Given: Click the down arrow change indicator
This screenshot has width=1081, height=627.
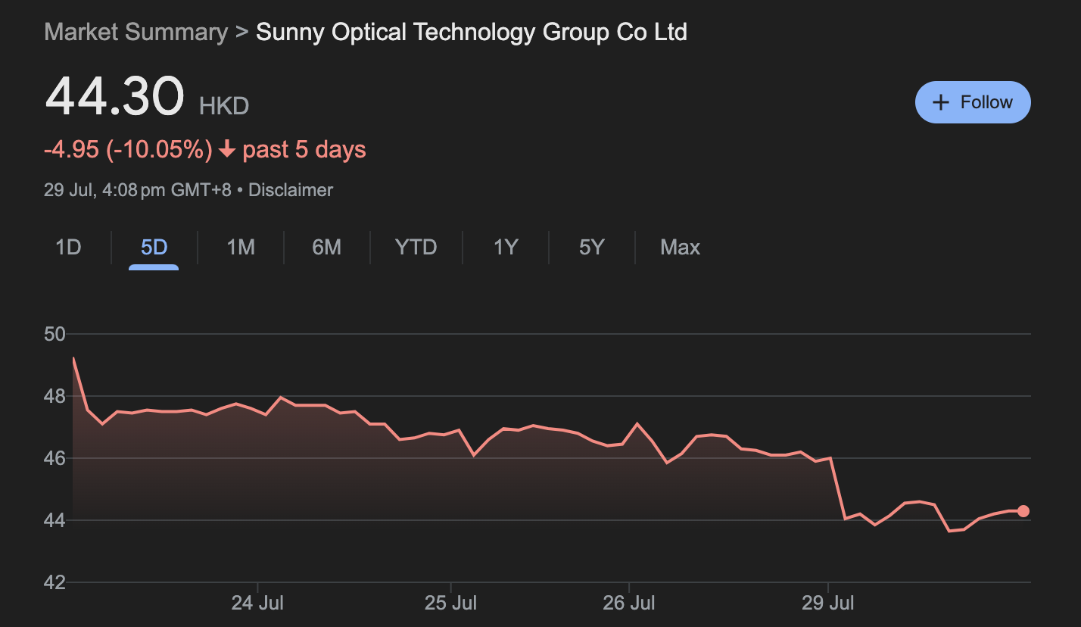Looking at the screenshot, I should click(x=227, y=150).
